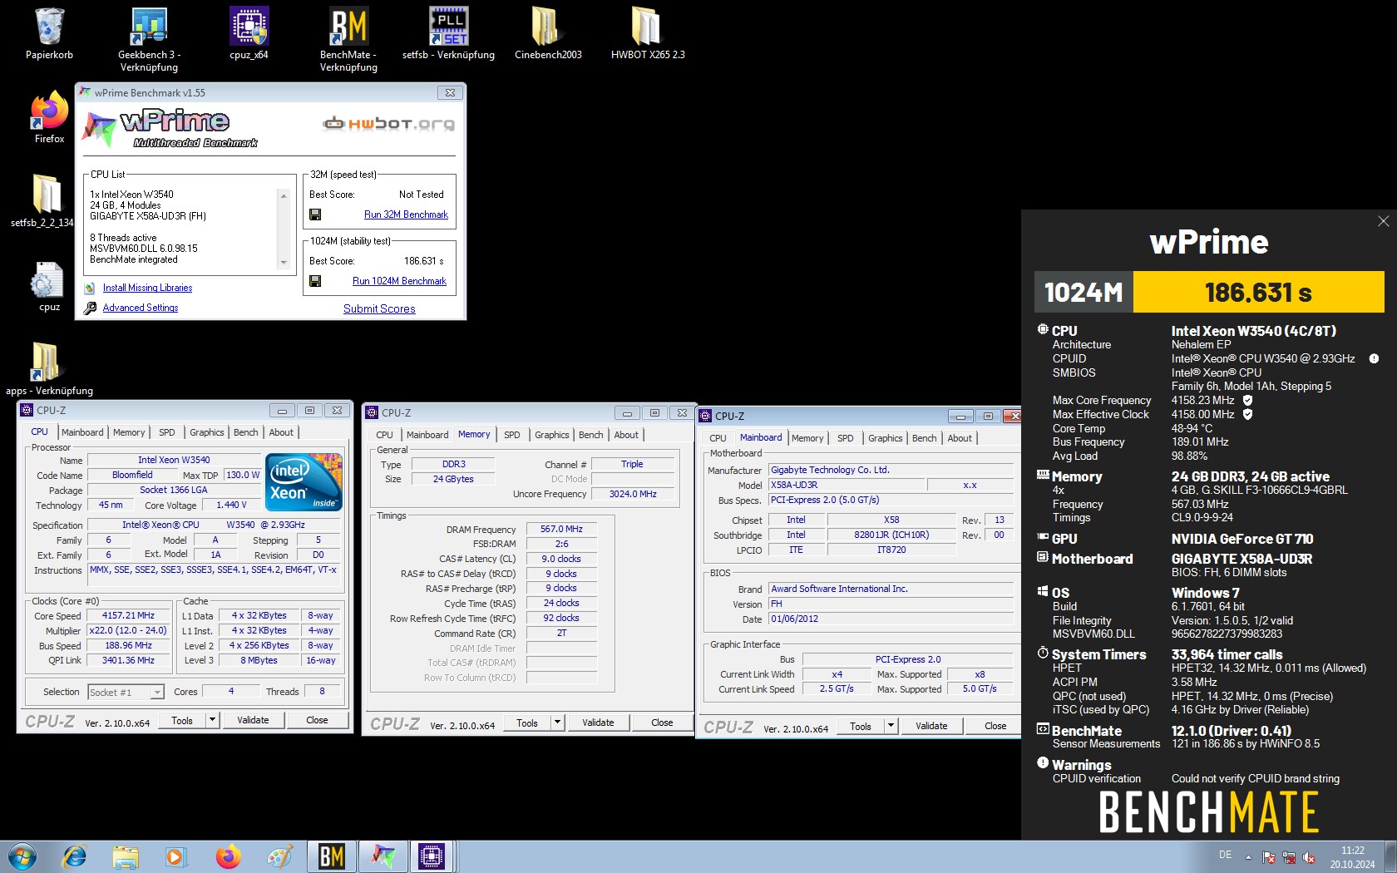The image size is (1397, 873).
Task: Click the DE language indicator
Action: pos(1225,855)
